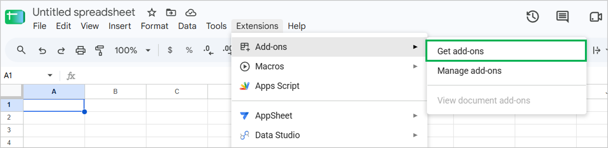This screenshot has width=608, height=148.
Task: Start a video call via camera icon
Action: (x=596, y=17)
